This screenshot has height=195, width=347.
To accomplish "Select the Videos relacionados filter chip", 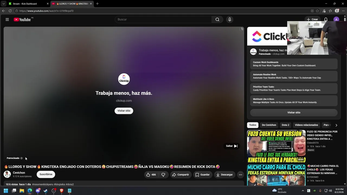I will coord(306,125).
